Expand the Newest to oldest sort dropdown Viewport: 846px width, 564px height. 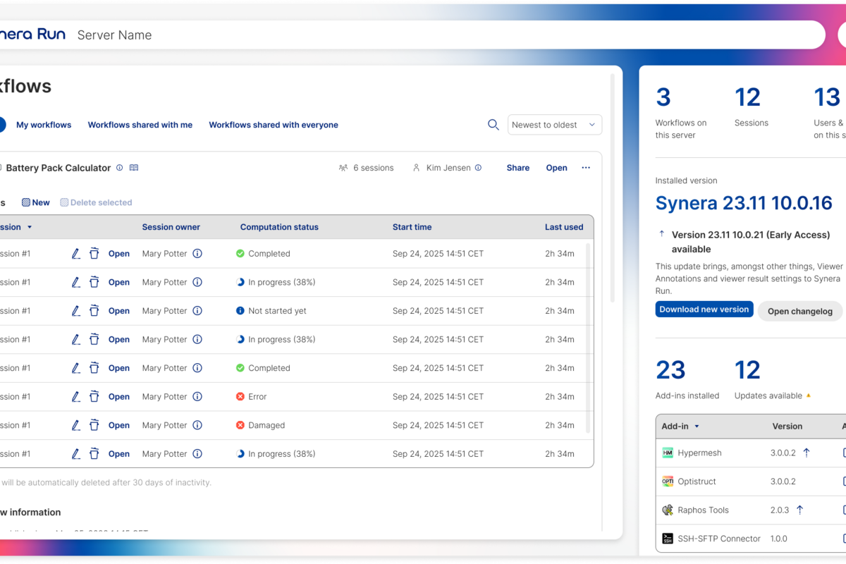[x=555, y=125]
